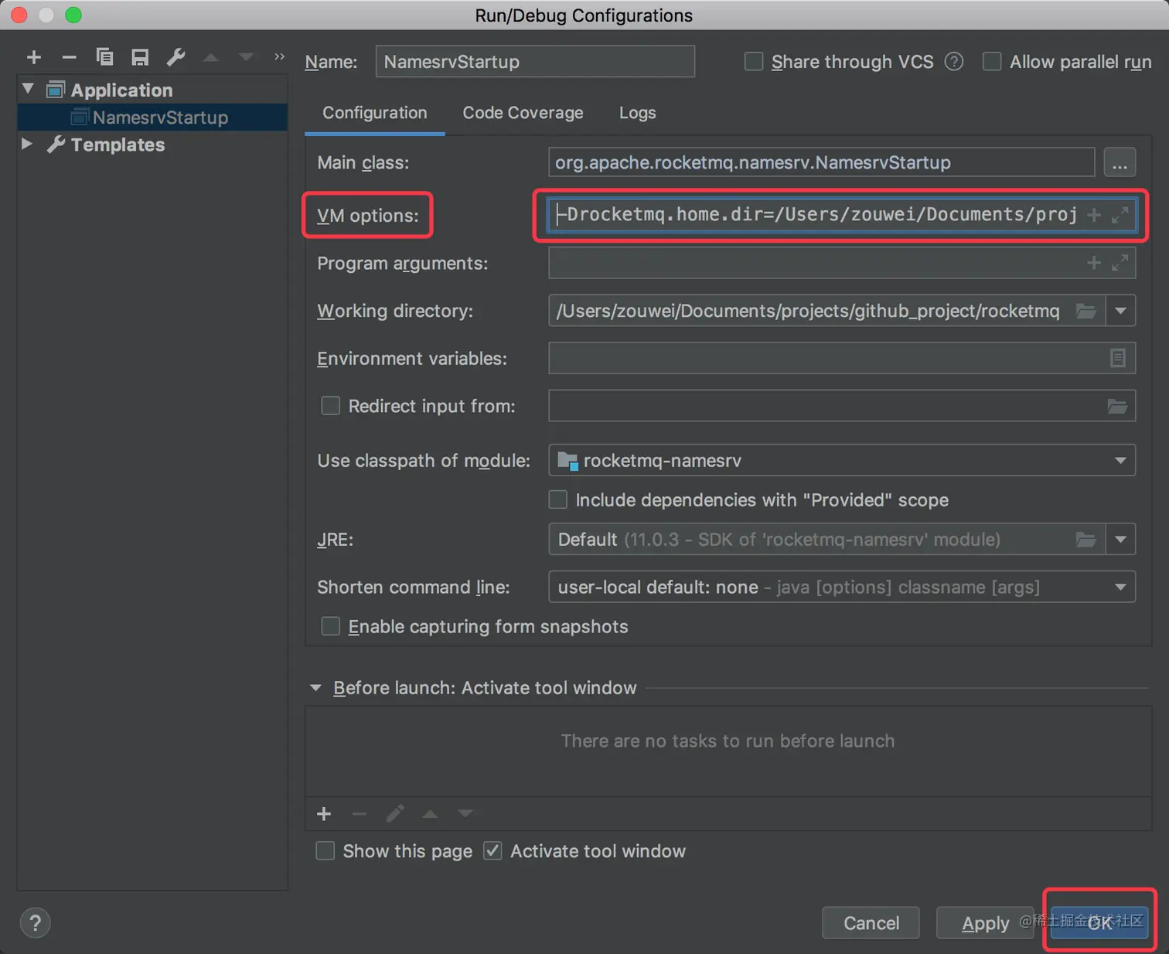Viewport: 1169px width, 954px height.
Task: Expand the Program arguments field
Action: pyautogui.click(x=1120, y=263)
